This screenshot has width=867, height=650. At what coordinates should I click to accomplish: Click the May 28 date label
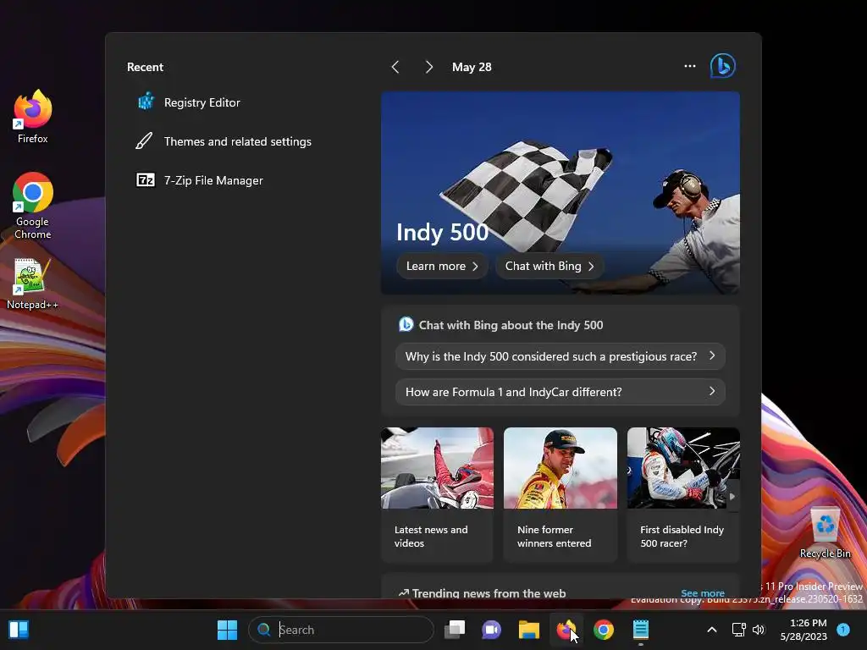pos(472,67)
